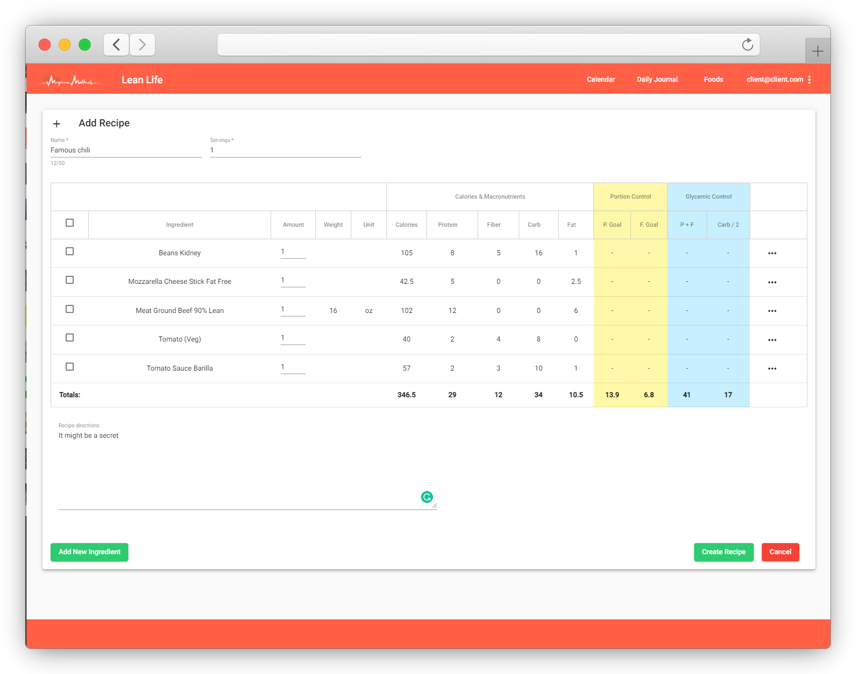
Task: Edit the Amount field for Meat Ground Beef
Action: click(293, 310)
